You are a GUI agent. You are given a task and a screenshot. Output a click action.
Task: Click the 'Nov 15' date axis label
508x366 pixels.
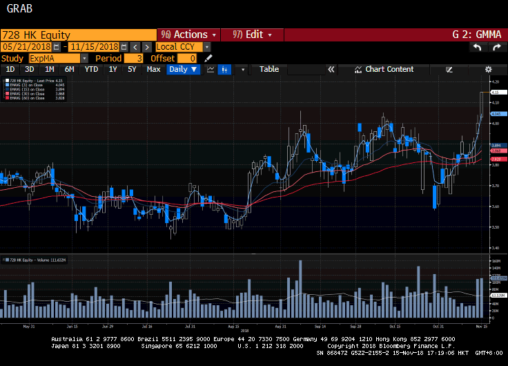pyautogui.click(x=482, y=327)
